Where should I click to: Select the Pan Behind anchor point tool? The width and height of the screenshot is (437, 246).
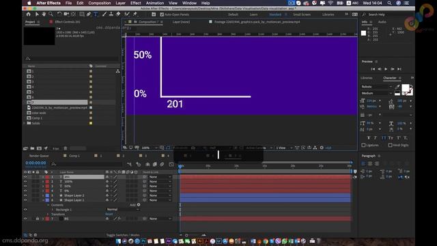coord(73,14)
